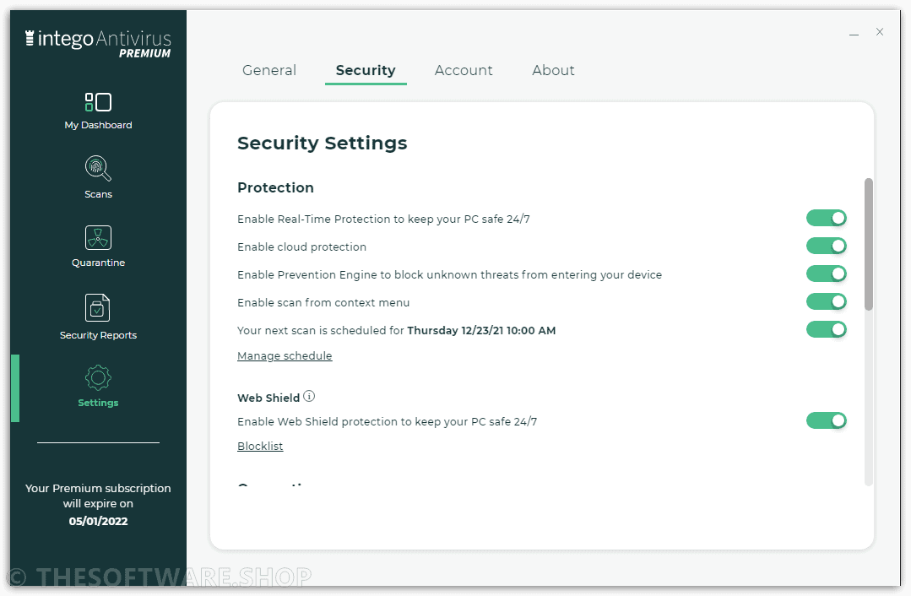Toggle Real-Time Protection switch
The image size is (911, 596).
coord(827,218)
